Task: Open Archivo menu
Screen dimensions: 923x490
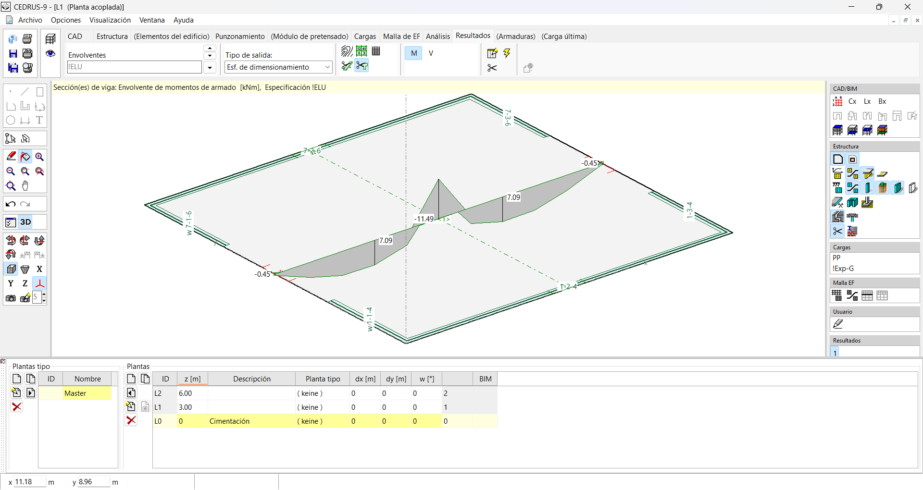Action: [x=30, y=20]
